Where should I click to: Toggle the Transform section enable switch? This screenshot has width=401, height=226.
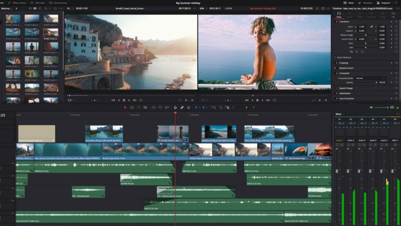(x=336, y=22)
